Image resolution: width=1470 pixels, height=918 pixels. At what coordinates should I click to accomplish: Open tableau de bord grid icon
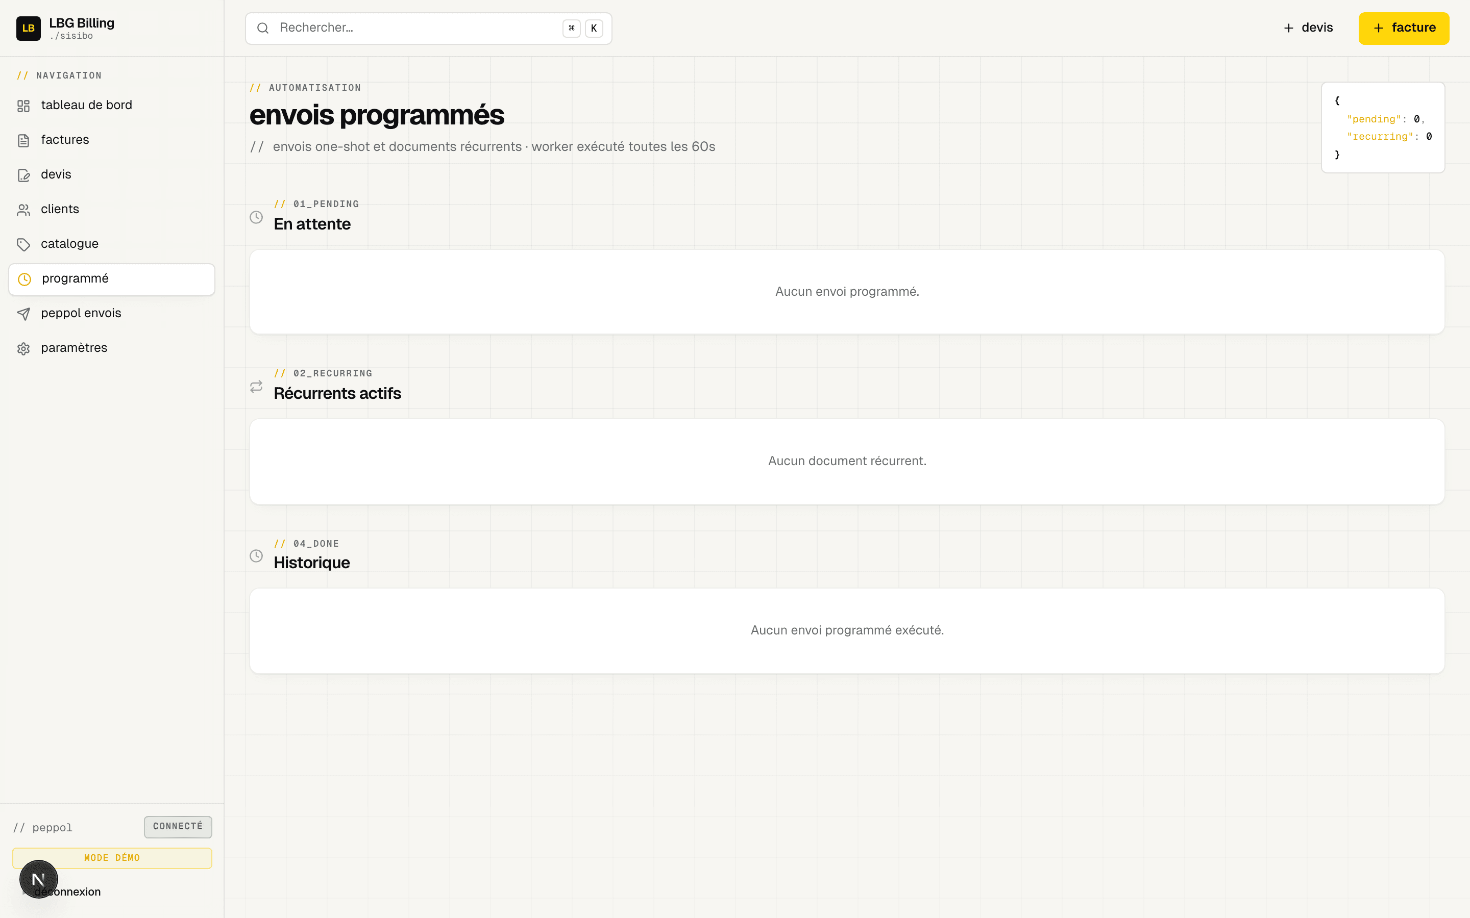tap(23, 106)
